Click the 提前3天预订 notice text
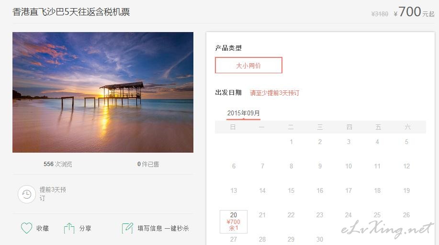 click(53, 194)
